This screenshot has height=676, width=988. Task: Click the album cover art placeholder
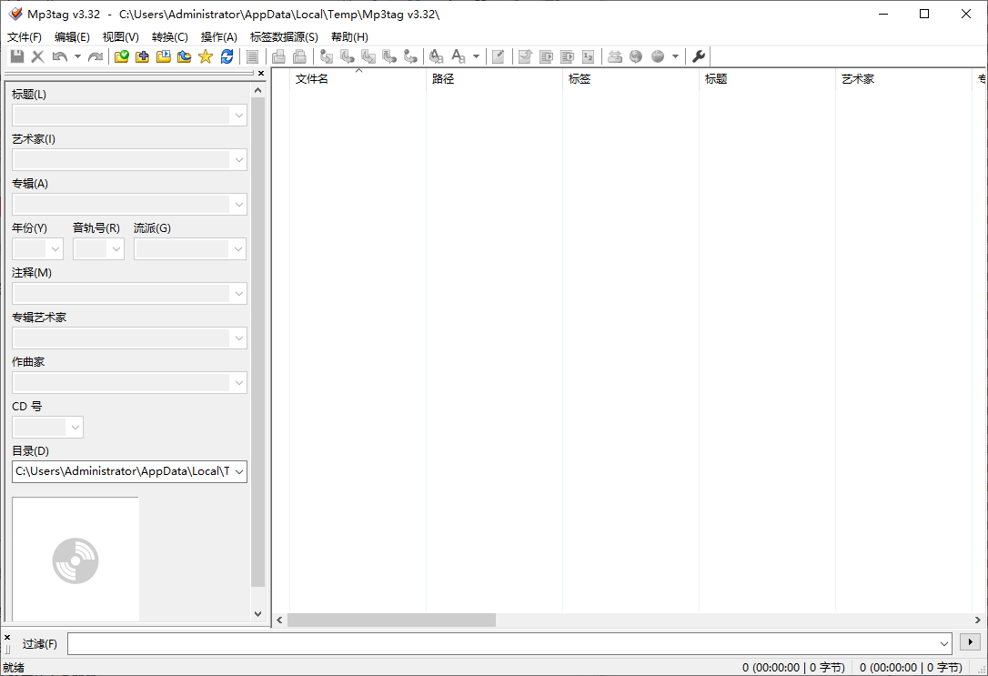(76, 560)
